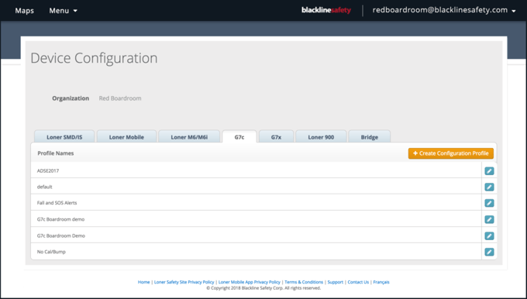Open the Loner 900 tab
Image resolution: width=527 pixels, height=299 pixels.
click(321, 137)
